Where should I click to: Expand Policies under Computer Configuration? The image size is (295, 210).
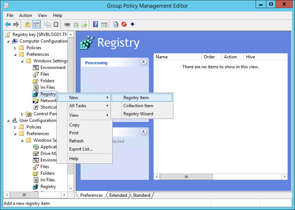(15, 48)
